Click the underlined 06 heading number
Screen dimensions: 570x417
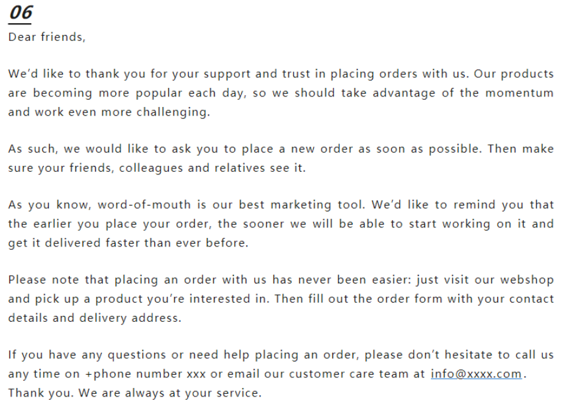pos(21,13)
